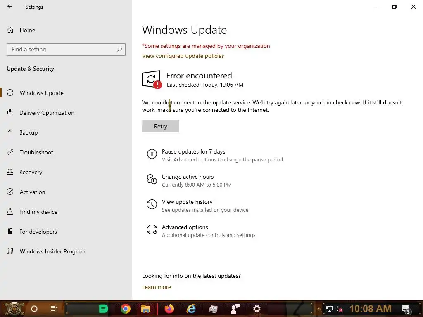Click the Learn more link
Image resolution: width=423 pixels, height=317 pixels.
(157, 287)
